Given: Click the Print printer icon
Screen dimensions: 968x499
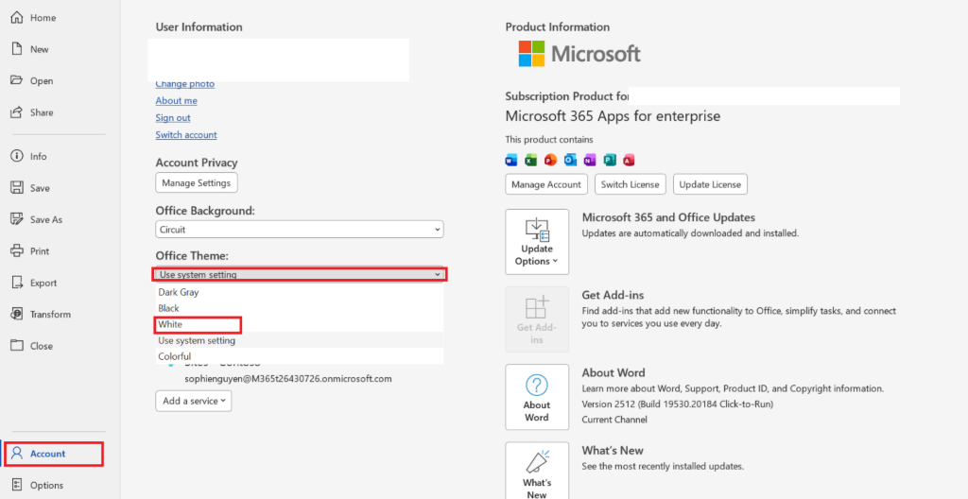Looking at the screenshot, I should pyautogui.click(x=17, y=251).
